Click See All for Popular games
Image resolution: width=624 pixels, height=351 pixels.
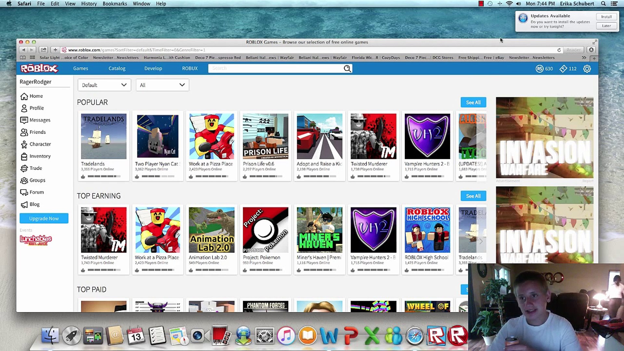[x=473, y=102]
